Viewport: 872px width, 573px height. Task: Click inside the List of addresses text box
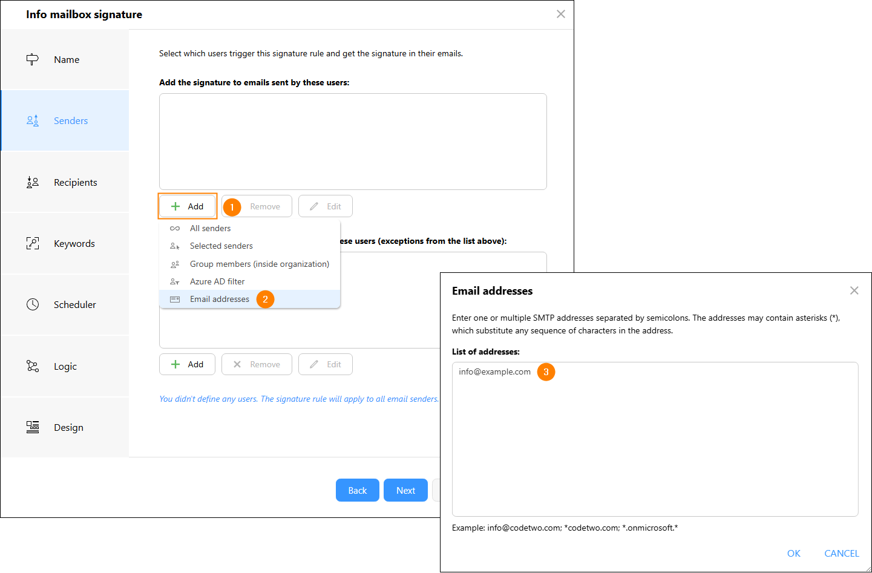coord(655,439)
